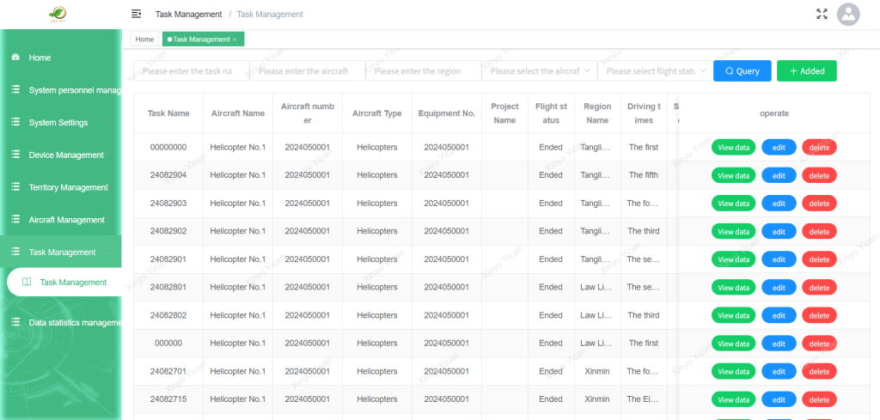Focus the task name search field
Image resolution: width=880 pixels, height=420 pixels.
point(191,71)
